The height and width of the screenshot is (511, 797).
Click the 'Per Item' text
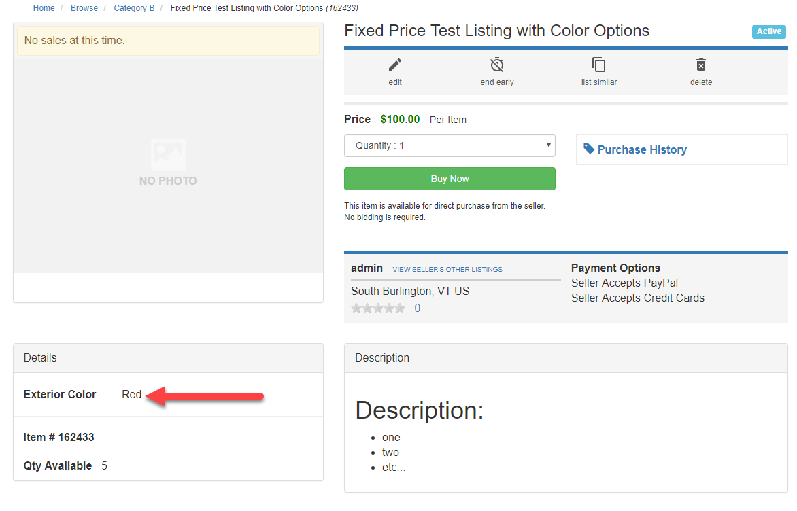pos(448,120)
